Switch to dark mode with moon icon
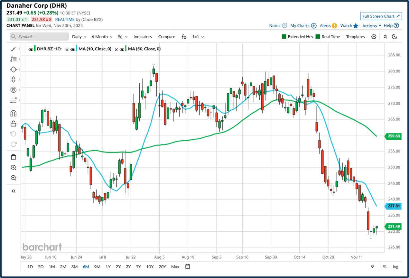This screenshot has height=278, width=409. pyautogui.click(x=395, y=37)
